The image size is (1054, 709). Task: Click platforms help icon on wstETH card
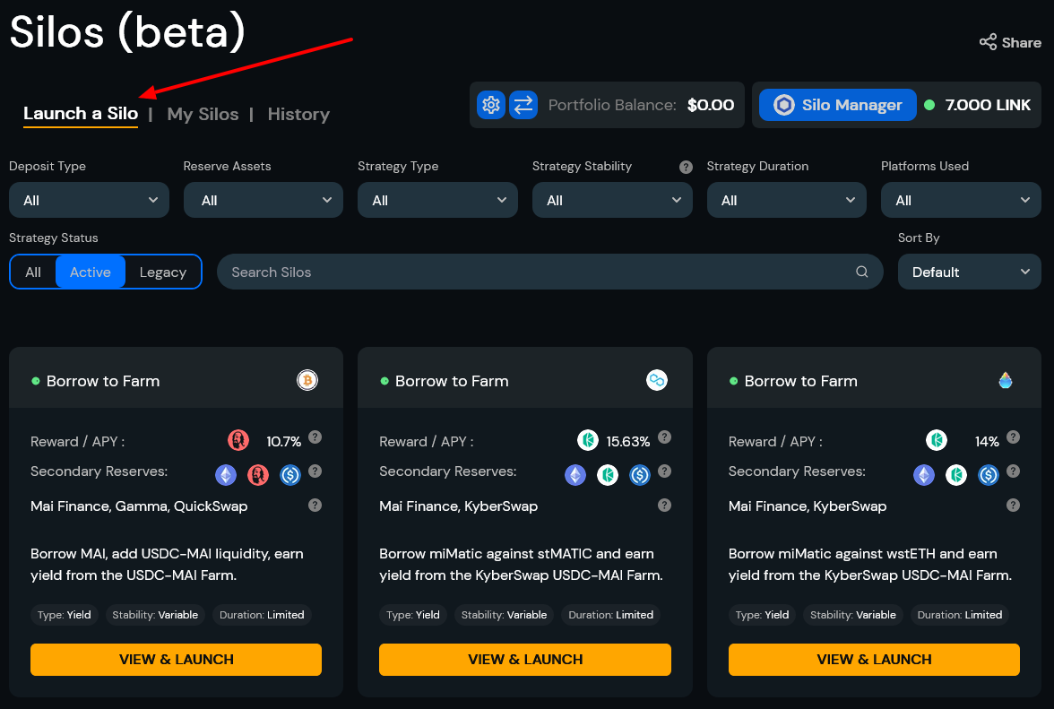click(x=1013, y=506)
